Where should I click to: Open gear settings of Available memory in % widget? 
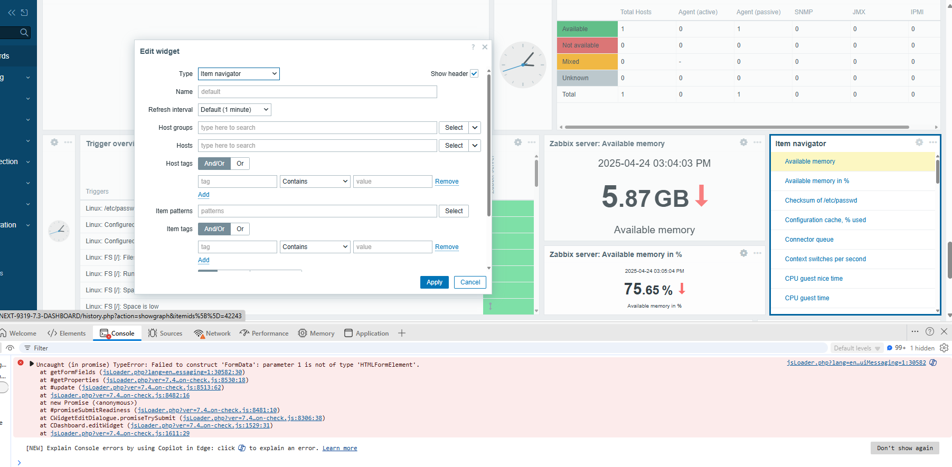tap(743, 253)
